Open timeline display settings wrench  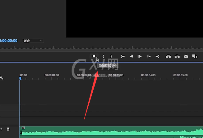(x=2, y=78)
